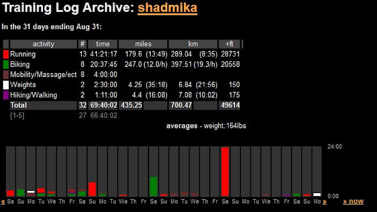Select the km column header
The image size is (377, 212).
pyautogui.click(x=193, y=44)
